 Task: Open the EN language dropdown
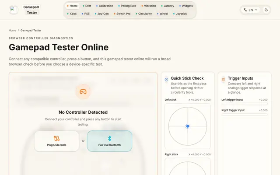[x=251, y=10]
